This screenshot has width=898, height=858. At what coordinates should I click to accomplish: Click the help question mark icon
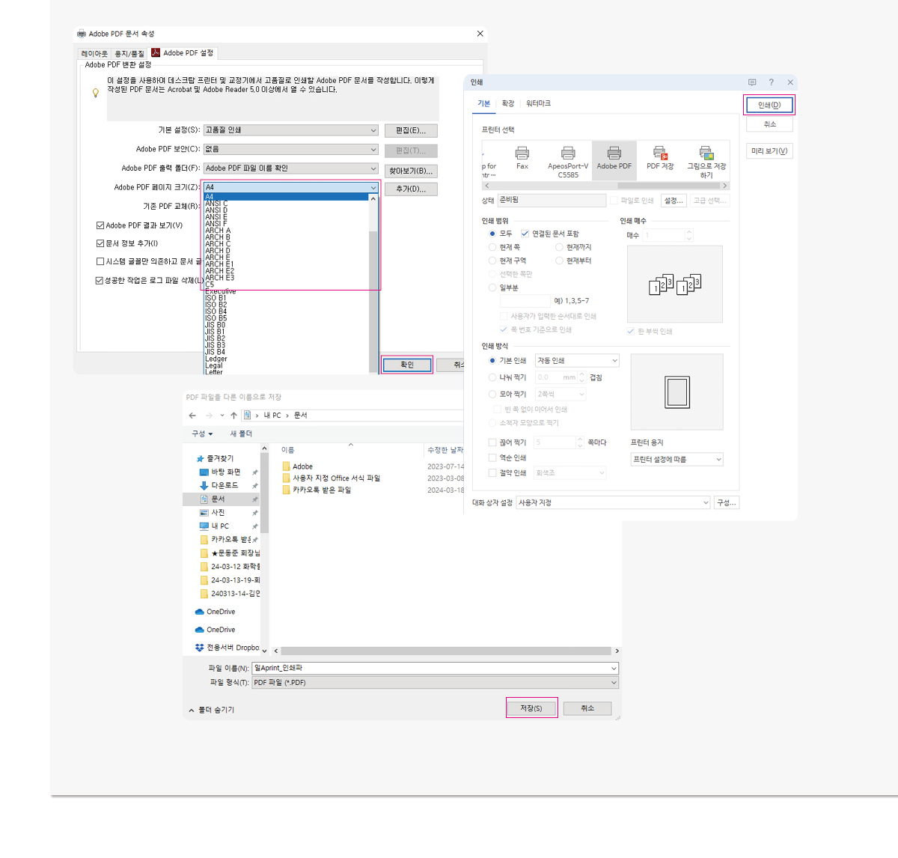click(771, 82)
